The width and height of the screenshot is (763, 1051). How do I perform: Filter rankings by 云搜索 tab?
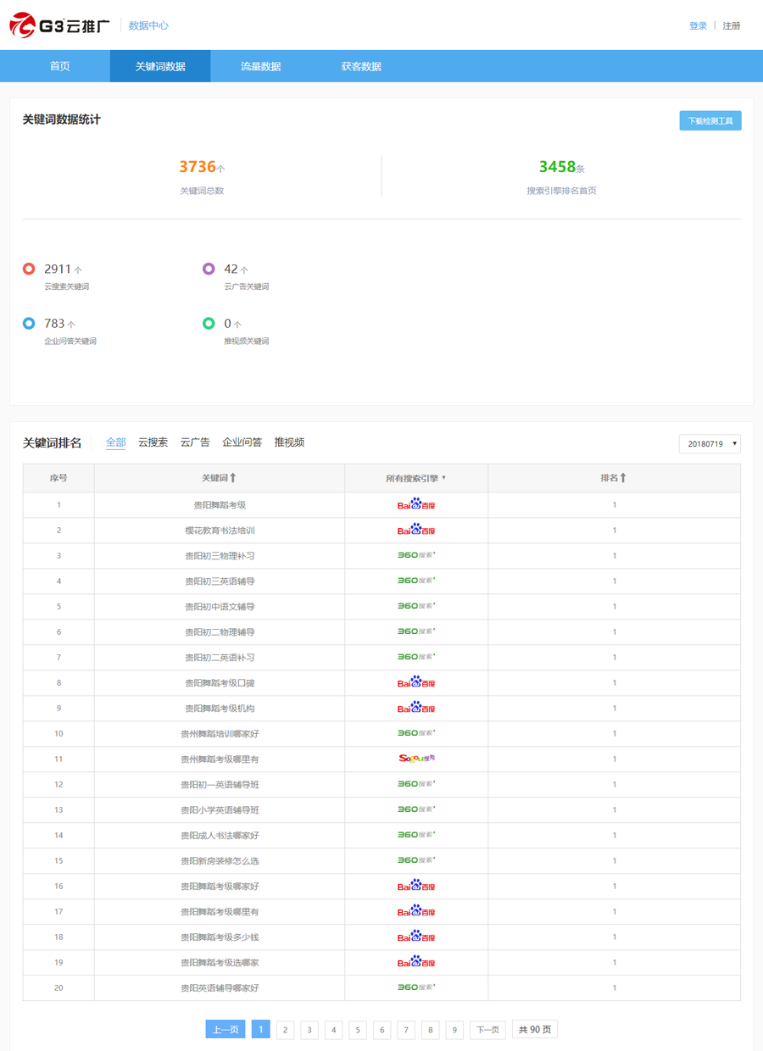(x=153, y=442)
